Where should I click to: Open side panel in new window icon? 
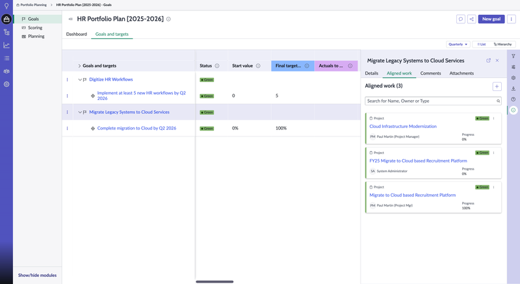[489, 60]
